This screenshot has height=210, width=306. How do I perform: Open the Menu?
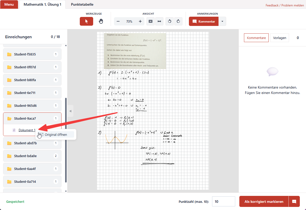click(9, 4)
